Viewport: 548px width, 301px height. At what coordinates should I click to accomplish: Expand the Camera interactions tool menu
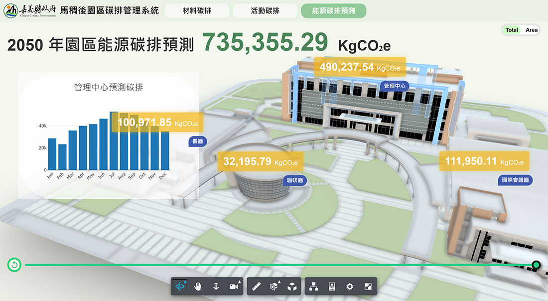click(x=234, y=287)
